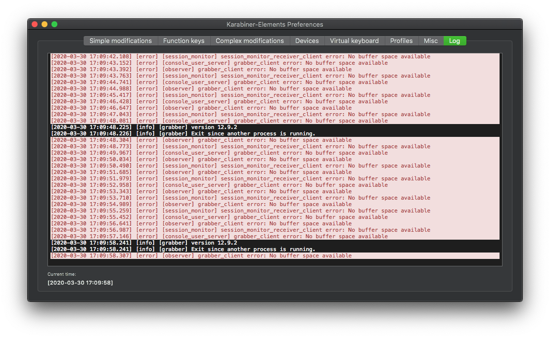Screen dimensions: 550x338
Task: Select the Complex modifications tab
Action: (x=250, y=41)
